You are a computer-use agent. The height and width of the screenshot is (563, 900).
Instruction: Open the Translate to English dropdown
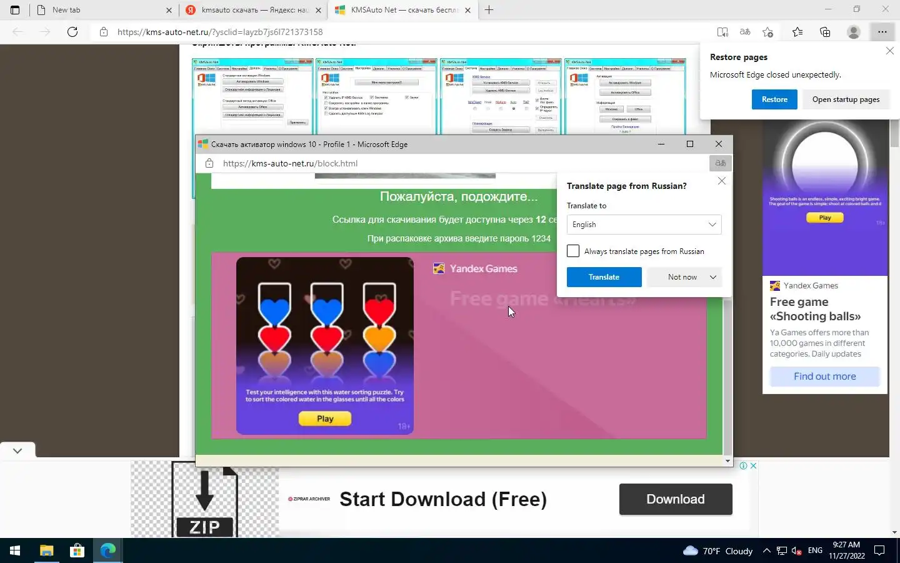(x=644, y=225)
